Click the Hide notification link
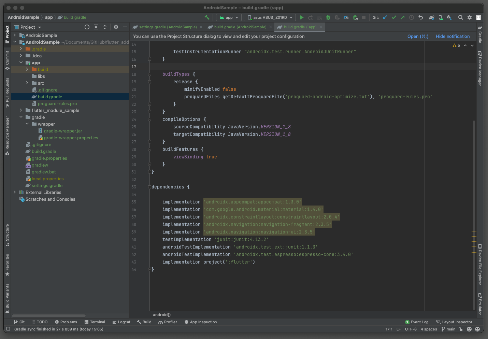The image size is (488, 339). point(453,37)
